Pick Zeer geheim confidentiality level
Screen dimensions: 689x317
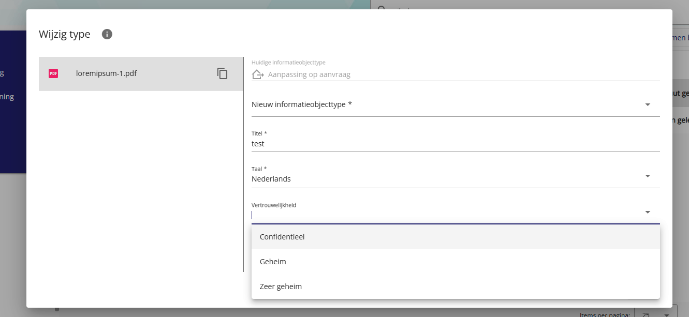click(281, 286)
